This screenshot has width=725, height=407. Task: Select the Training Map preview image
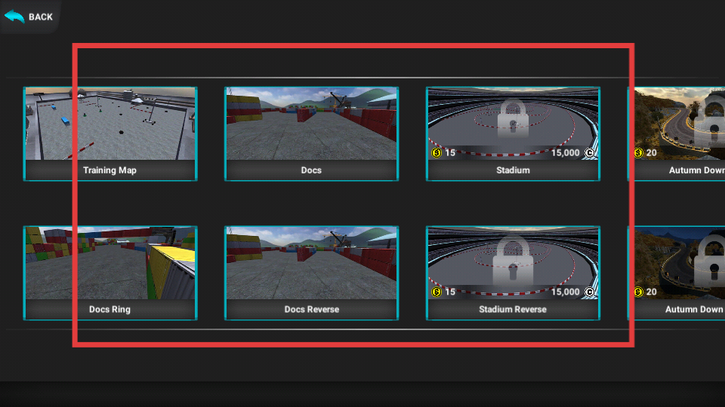pos(110,124)
